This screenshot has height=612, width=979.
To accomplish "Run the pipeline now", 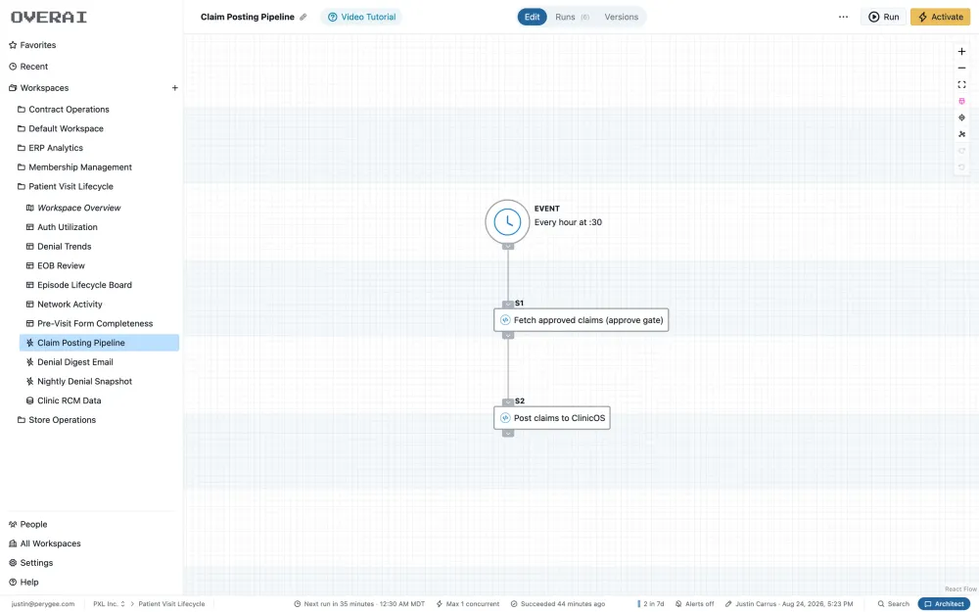I will pyautogui.click(x=883, y=17).
